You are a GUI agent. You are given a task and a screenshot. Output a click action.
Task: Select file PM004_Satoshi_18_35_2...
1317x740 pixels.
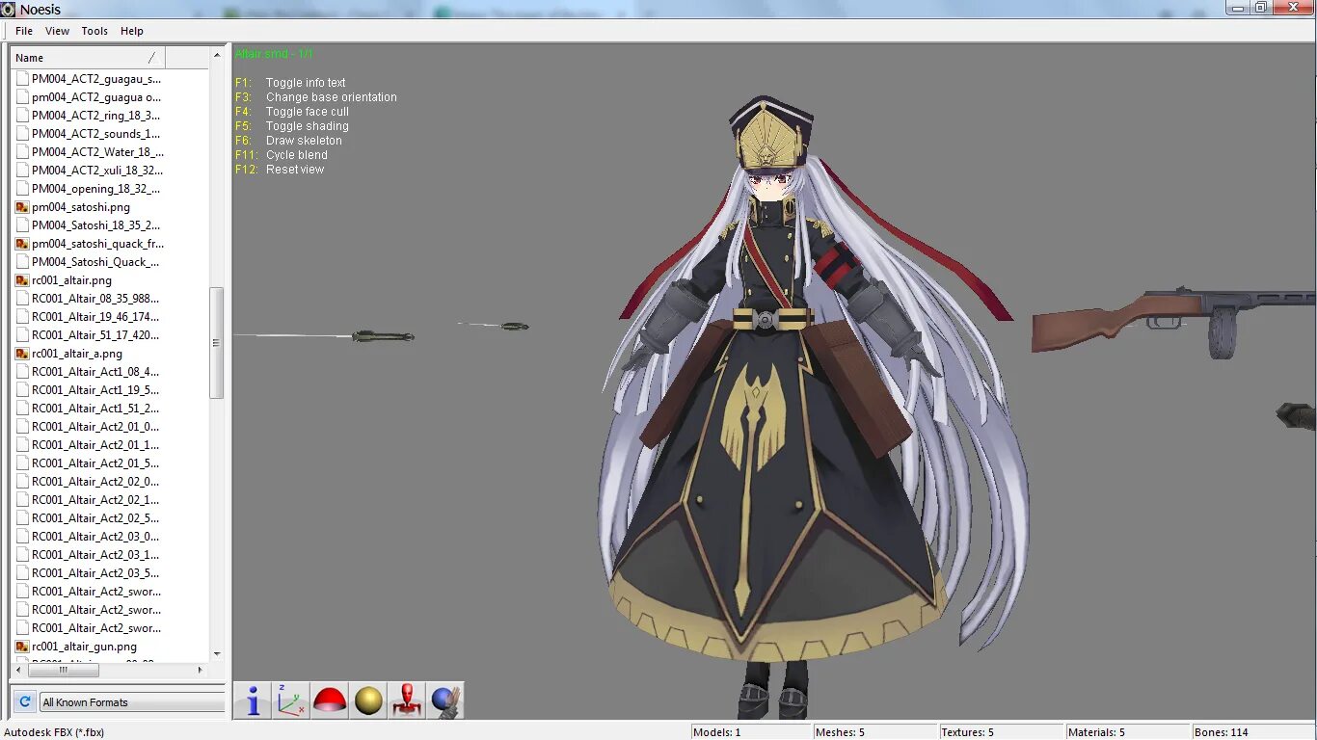[x=95, y=225]
